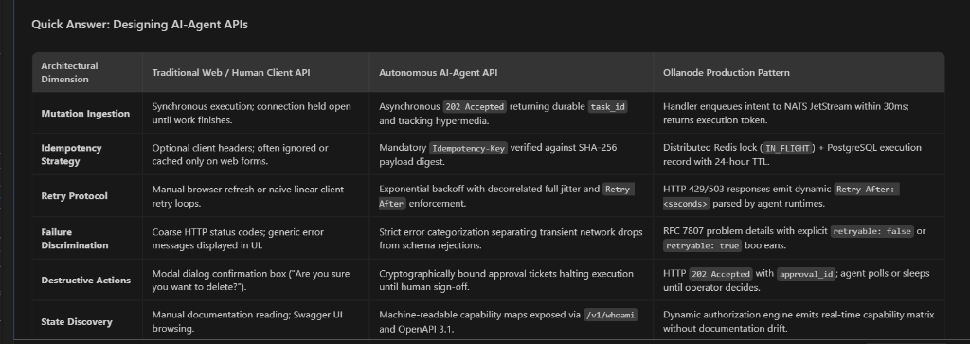Select the State Discovery row label
970x344 pixels.
click(x=77, y=321)
